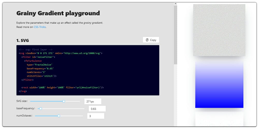The width and height of the screenshot is (259, 129).
Task: Select the gray noise texture preview
Action: [x=219, y=30]
